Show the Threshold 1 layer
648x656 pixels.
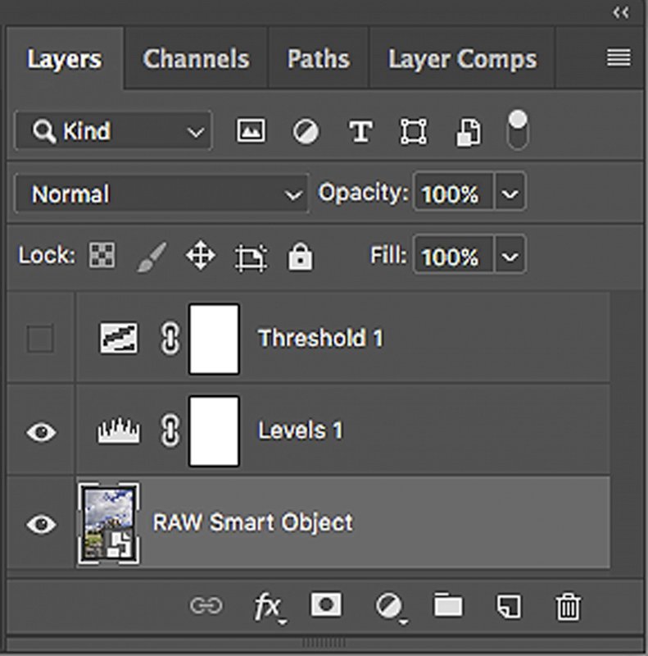pos(39,339)
